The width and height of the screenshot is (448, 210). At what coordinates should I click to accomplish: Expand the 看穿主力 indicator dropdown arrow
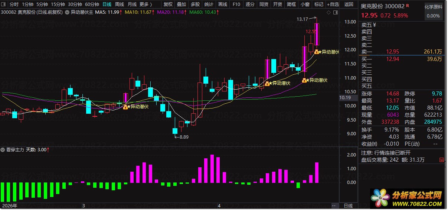pyautogui.click(x=3, y=150)
